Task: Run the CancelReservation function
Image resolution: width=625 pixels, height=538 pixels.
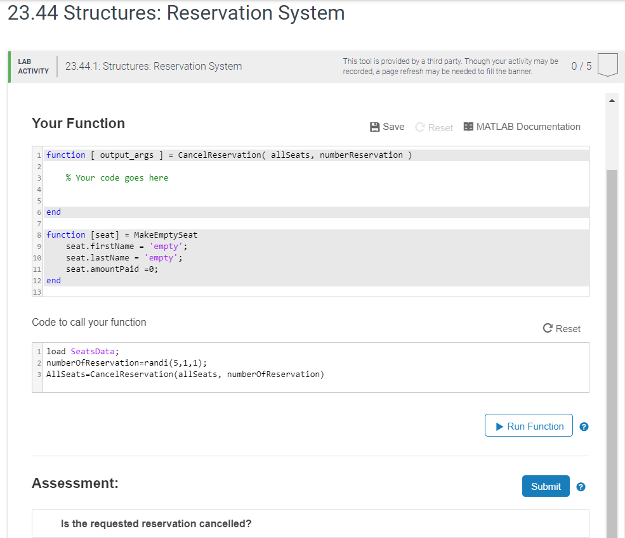Action: click(528, 425)
